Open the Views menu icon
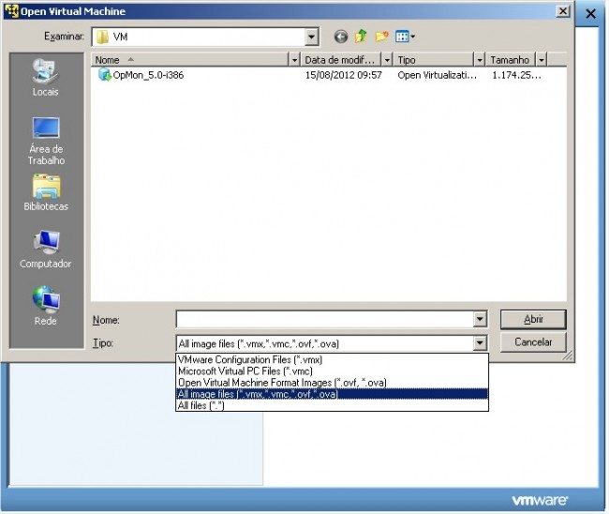 [405, 37]
